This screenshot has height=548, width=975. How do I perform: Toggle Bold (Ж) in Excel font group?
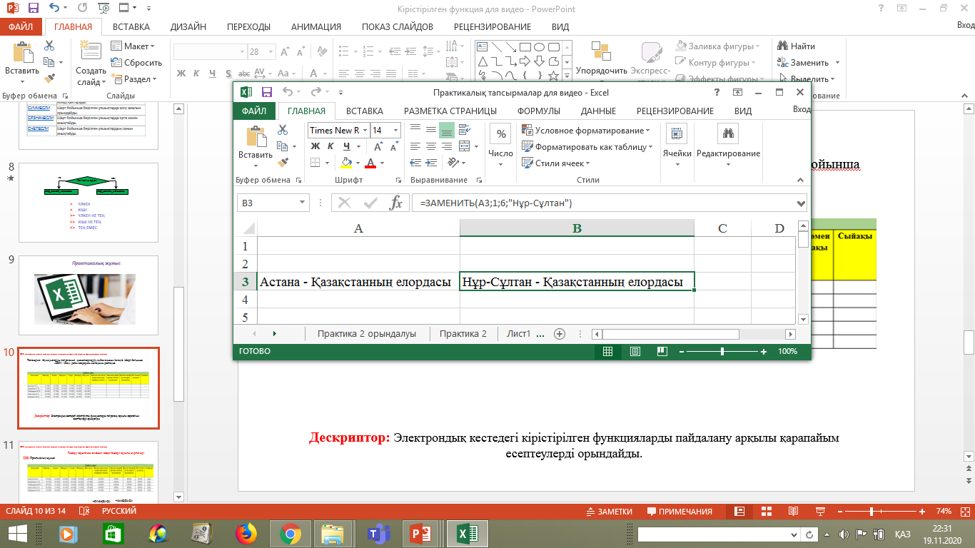[x=315, y=146]
